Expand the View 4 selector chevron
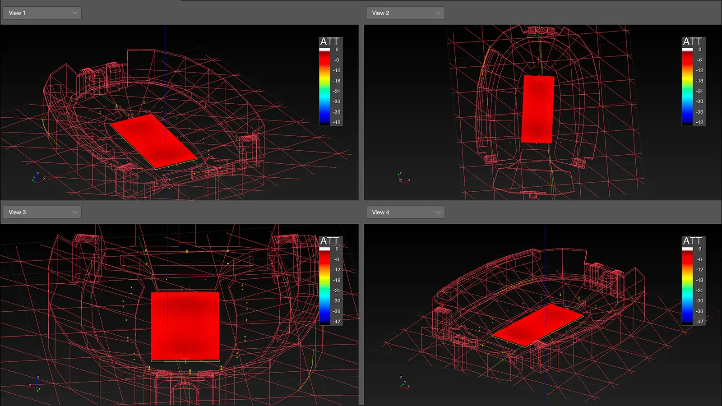This screenshot has width=722, height=406. 437,212
